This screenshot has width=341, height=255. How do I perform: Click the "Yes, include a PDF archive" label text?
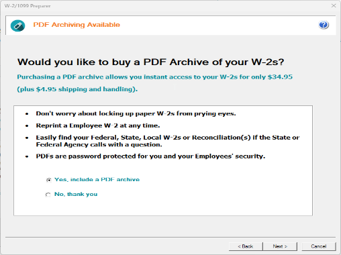point(97,180)
